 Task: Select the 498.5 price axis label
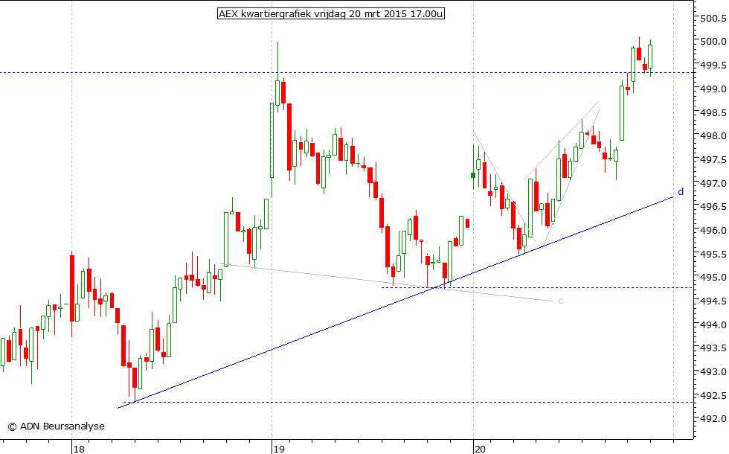click(713, 112)
